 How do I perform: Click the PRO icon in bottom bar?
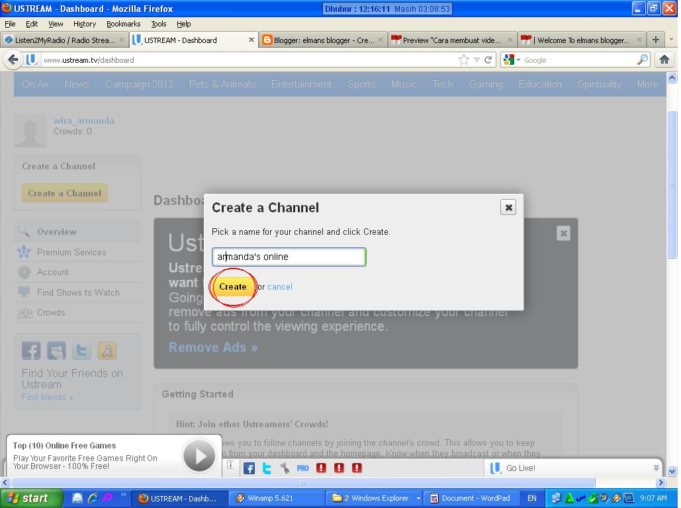302,468
